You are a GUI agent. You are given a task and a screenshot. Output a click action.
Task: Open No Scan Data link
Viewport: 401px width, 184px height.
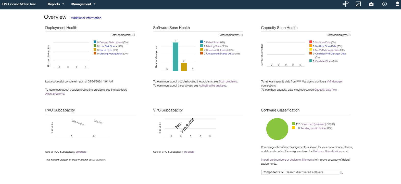[323, 43]
